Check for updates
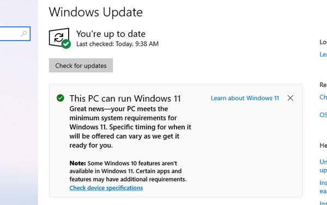This screenshot has width=327, height=205. pos(81,66)
